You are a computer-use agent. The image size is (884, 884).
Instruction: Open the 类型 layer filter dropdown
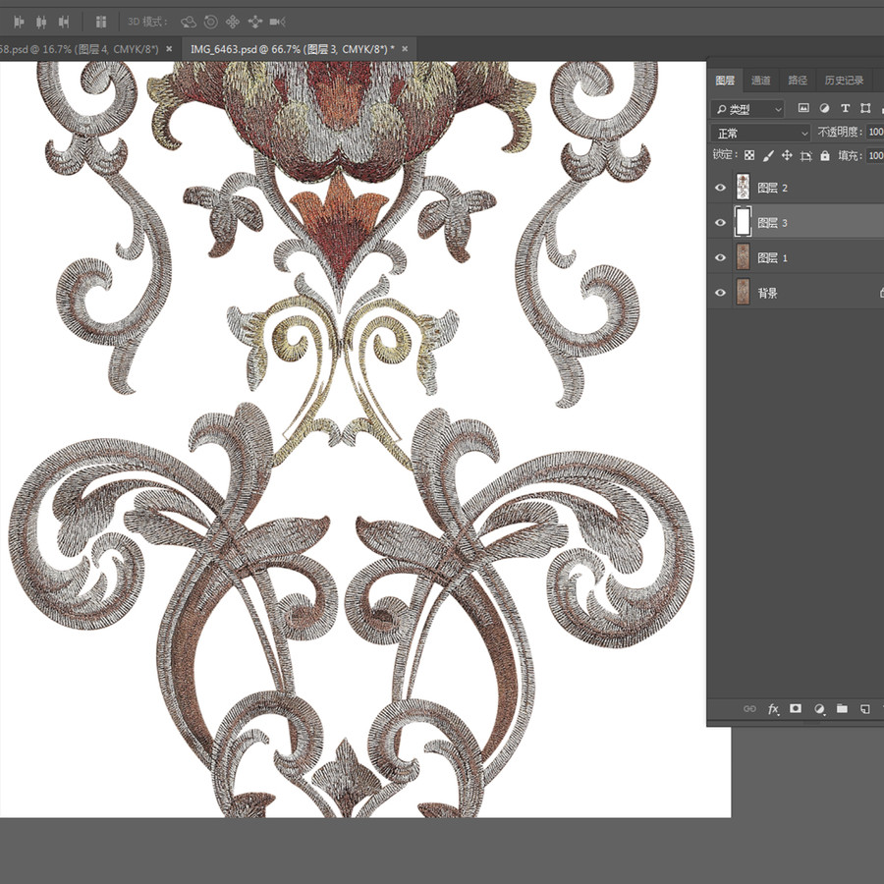point(747,109)
